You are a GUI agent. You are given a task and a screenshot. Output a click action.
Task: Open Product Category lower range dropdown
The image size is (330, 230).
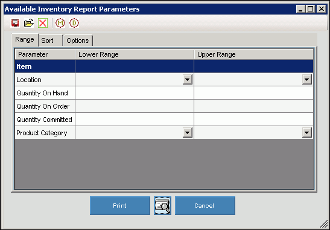187,133
